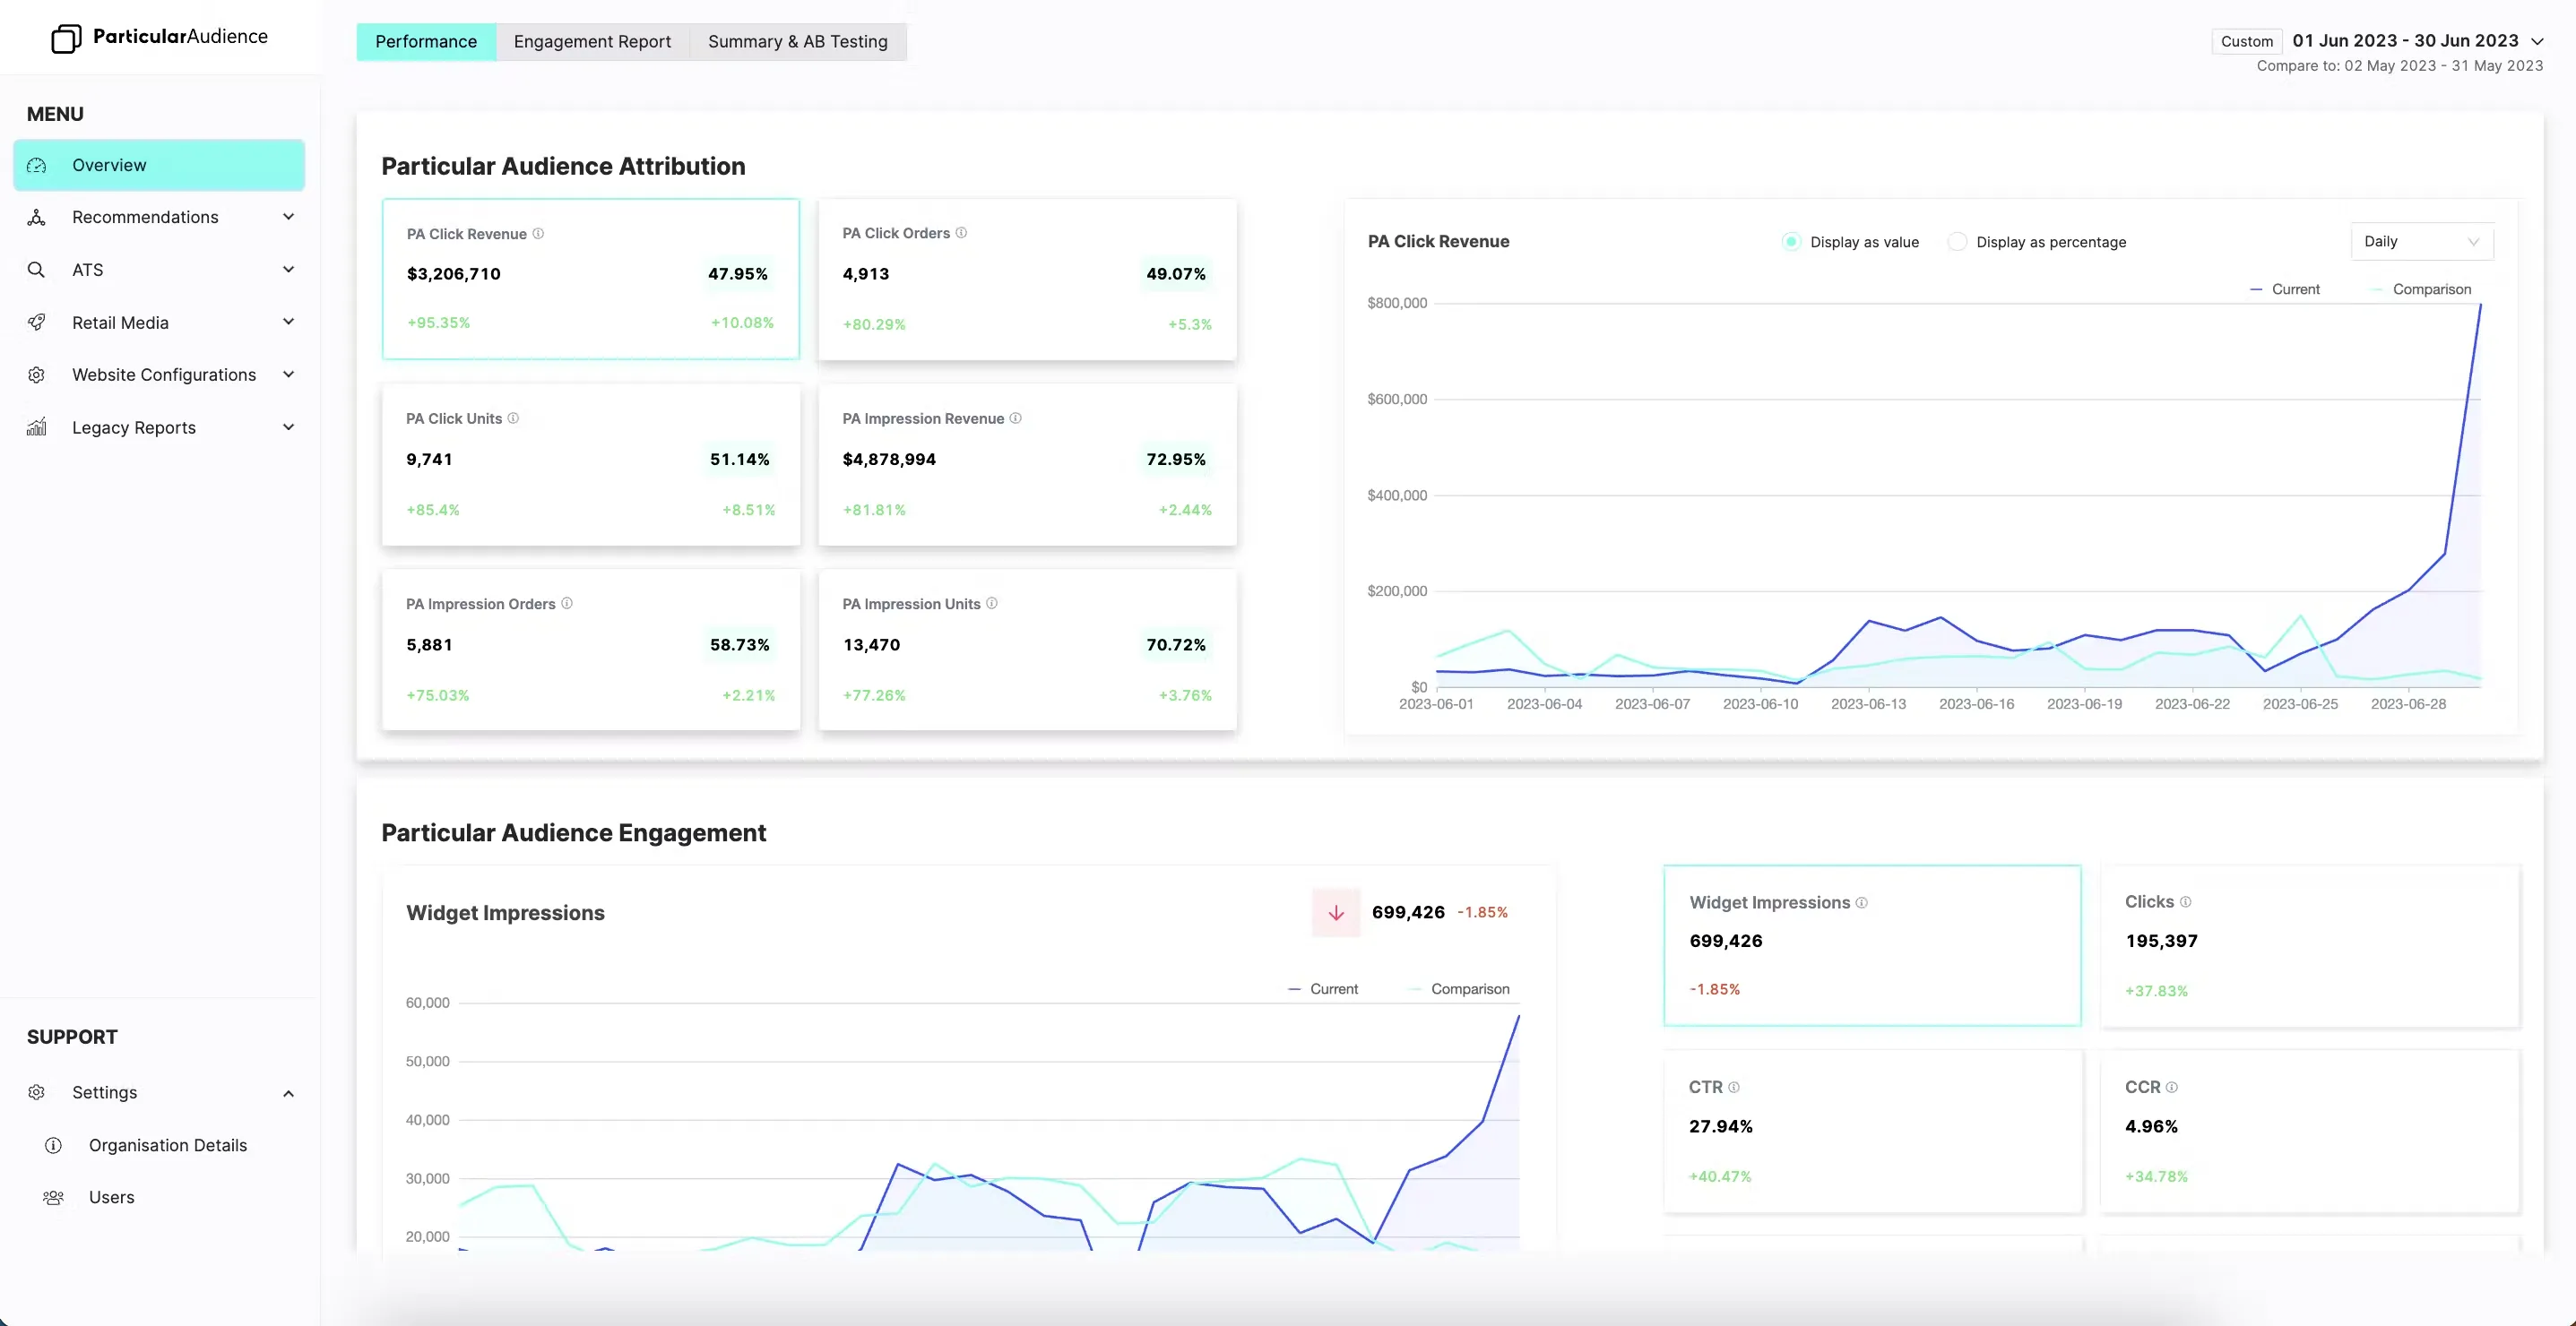Open the Custom date preset selector
The height and width of the screenshot is (1326, 2576).
pos(2247,41)
